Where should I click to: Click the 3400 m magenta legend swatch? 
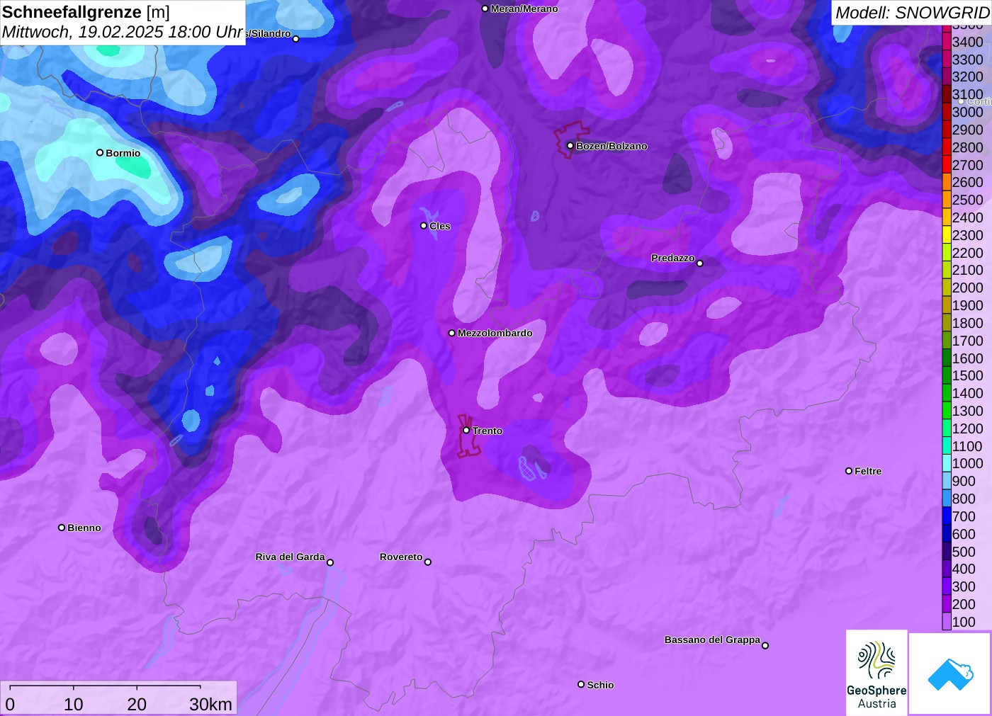(x=947, y=42)
